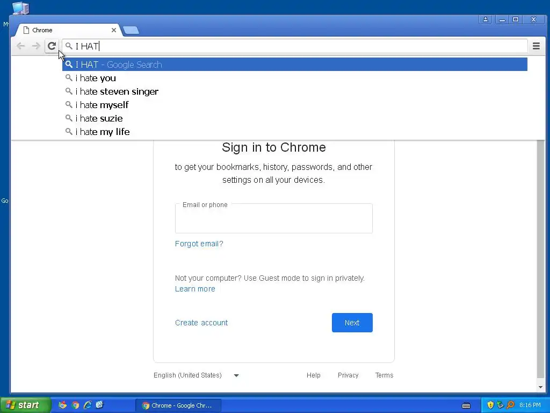Click the fourth quick launch icon
Image resolution: width=550 pixels, height=413 pixels.
pos(99,405)
